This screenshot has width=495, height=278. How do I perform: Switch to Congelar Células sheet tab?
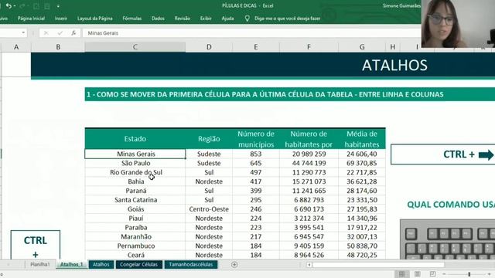(139, 264)
